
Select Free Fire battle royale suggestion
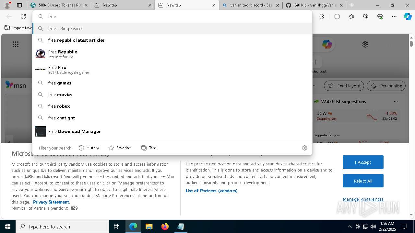point(172,70)
